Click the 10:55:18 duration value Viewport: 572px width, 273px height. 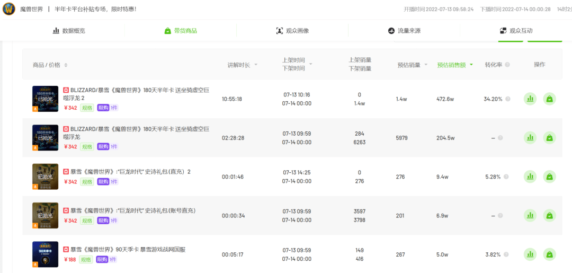tap(232, 99)
